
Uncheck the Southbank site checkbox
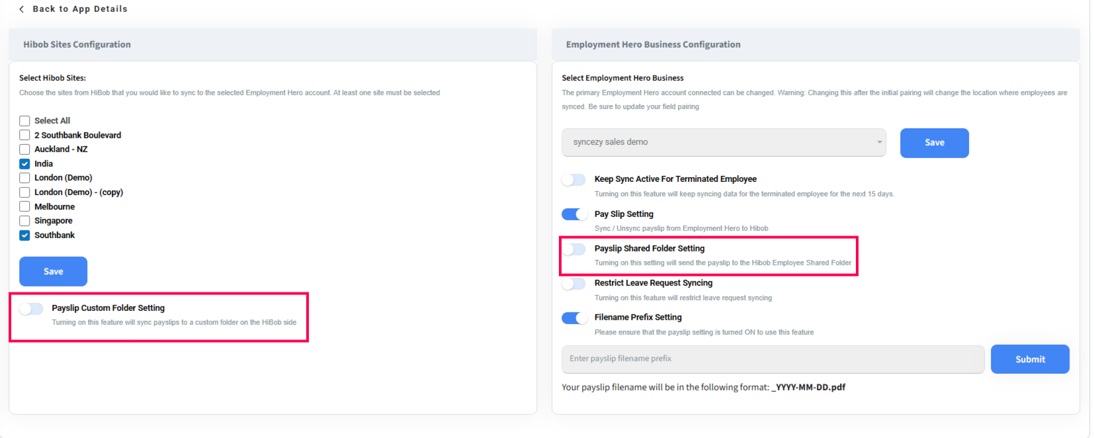point(24,236)
